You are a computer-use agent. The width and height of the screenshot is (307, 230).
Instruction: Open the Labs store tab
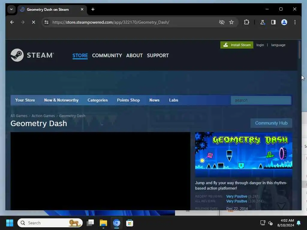(174, 100)
